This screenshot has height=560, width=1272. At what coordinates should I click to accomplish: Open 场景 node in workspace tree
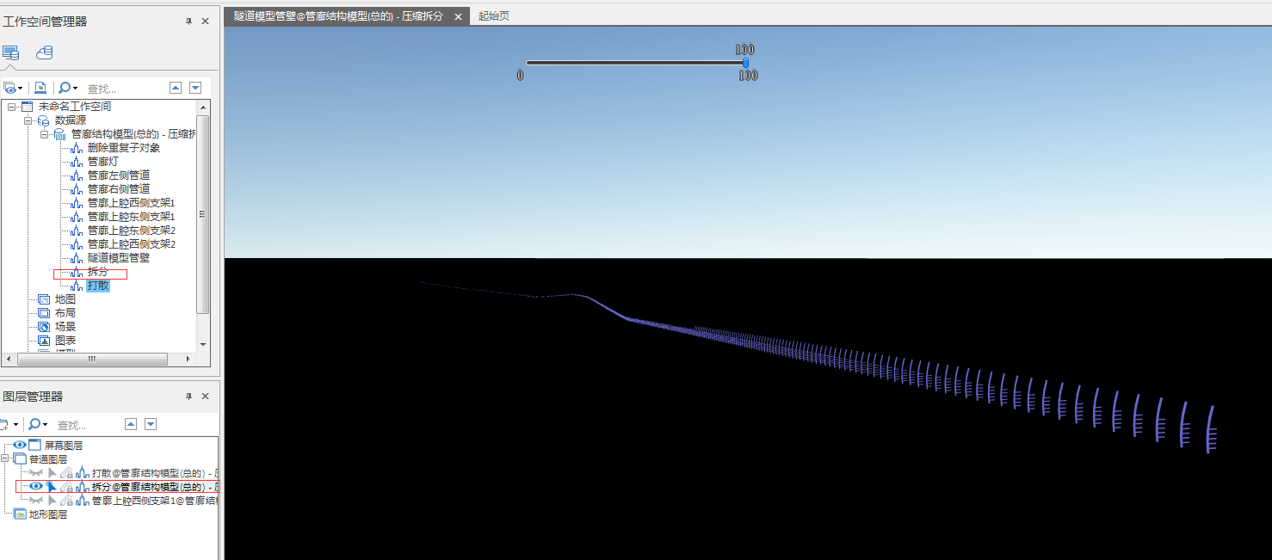pyautogui.click(x=65, y=327)
